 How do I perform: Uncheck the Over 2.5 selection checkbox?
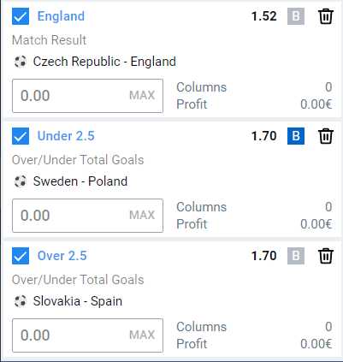(x=21, y=256)
